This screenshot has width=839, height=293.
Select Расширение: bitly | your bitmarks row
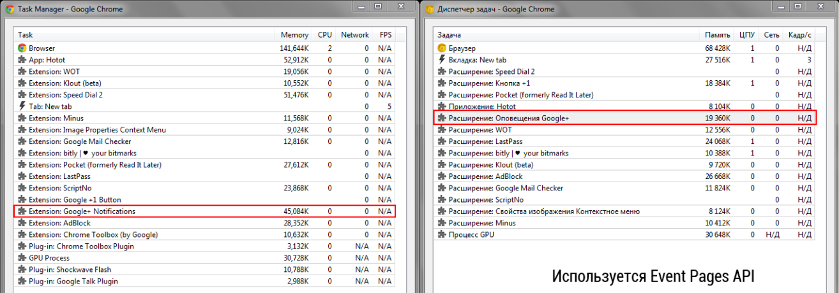click(x=624, y=153)
